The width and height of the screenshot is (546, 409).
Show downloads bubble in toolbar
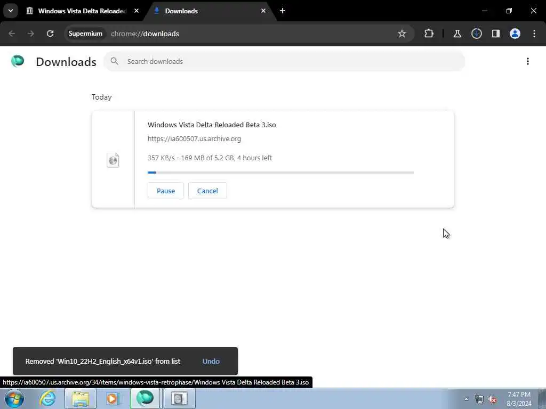pyautogui.click(x=477, y=34)
